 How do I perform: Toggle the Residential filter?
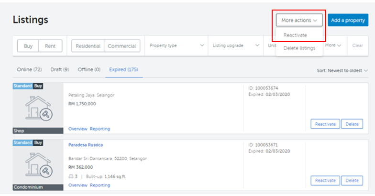[88, 46]
